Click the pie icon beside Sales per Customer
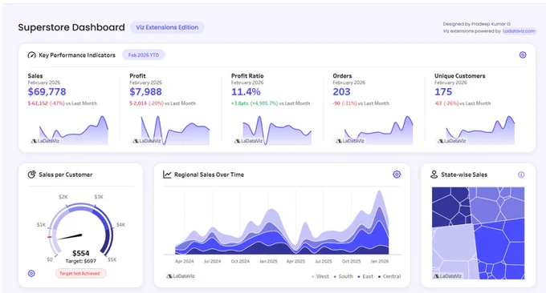The width and height of the screenshot is (546, 293). point(31,175)
